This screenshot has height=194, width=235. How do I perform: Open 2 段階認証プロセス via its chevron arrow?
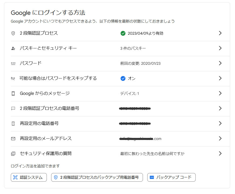point(220,33)
